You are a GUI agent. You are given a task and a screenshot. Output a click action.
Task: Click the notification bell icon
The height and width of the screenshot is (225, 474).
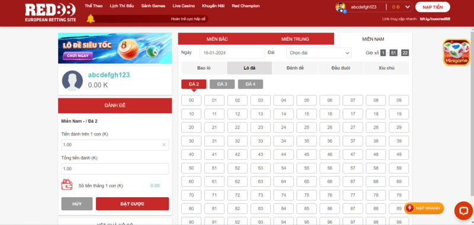pyautogui.click(x=91, y=19)
